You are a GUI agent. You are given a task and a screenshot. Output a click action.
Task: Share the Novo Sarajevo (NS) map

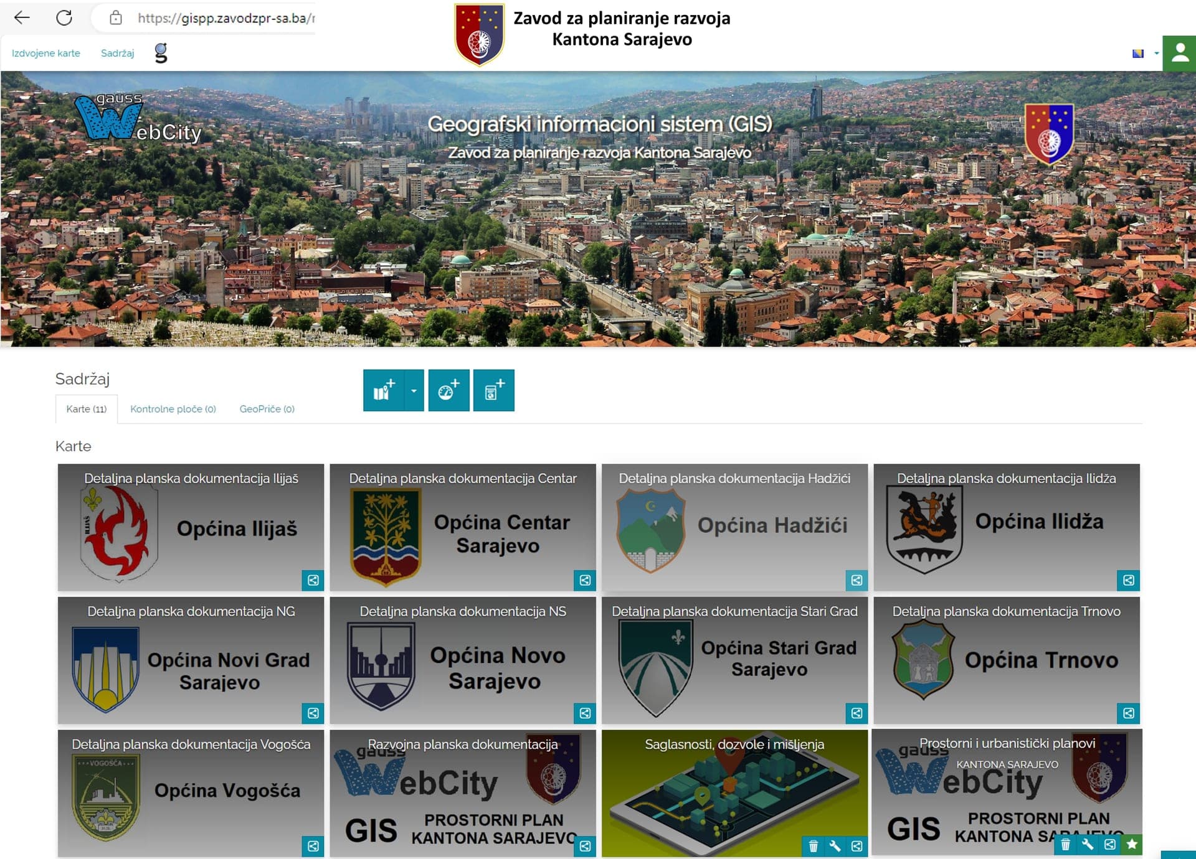[585, 713]
